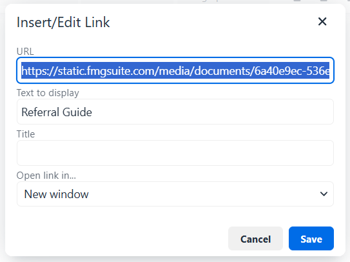Click the empty Title input field

click(x=175, y=153)
